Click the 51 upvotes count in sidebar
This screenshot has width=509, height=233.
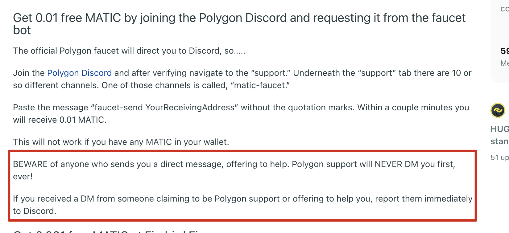click(x=500, y=157)
